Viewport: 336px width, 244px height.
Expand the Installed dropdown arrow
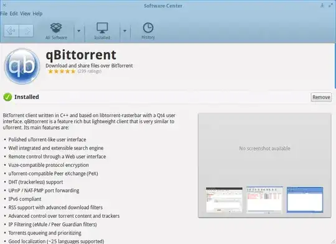tap(124, 31)
